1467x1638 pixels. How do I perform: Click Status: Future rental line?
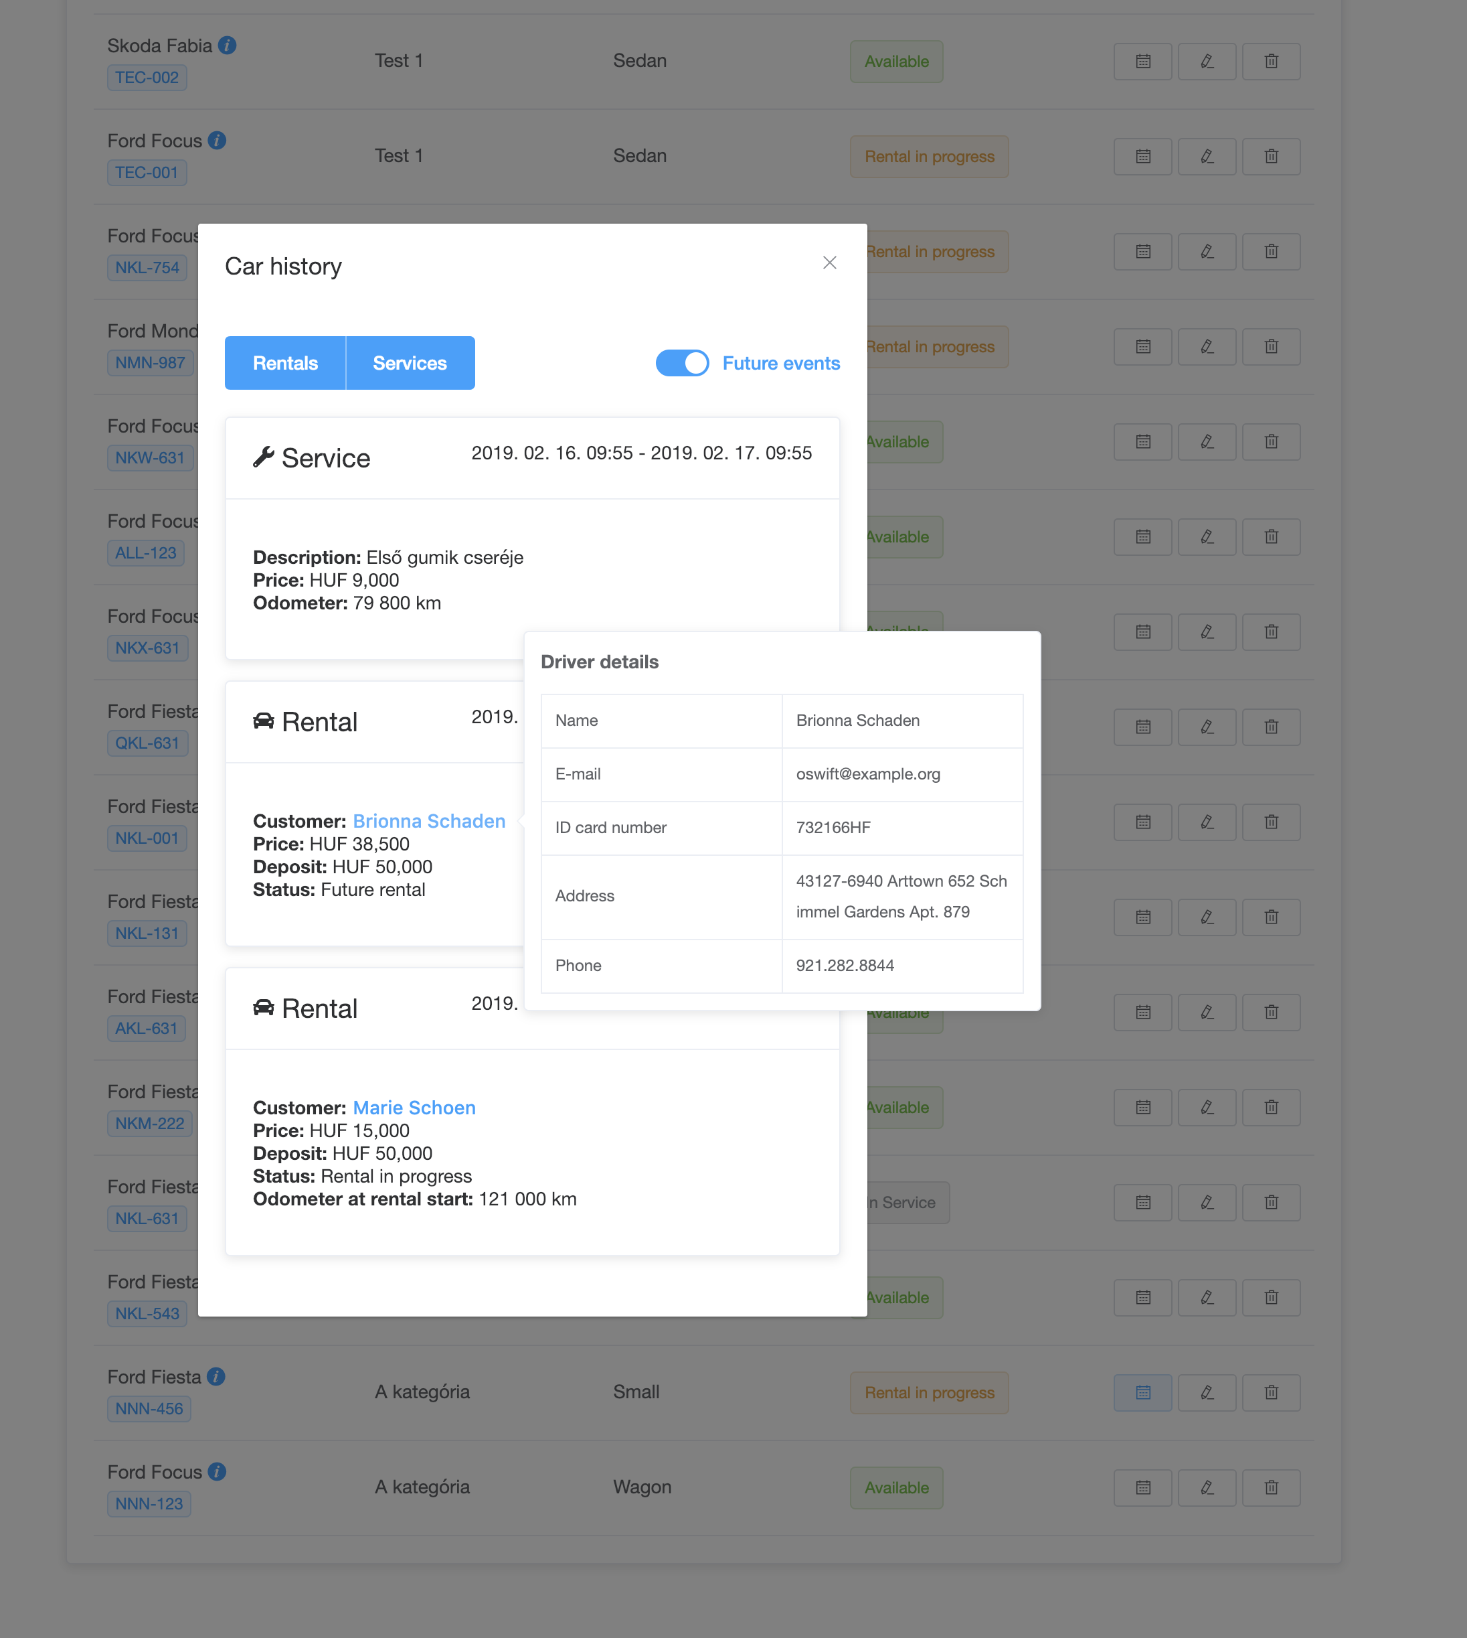click(339, 891)
